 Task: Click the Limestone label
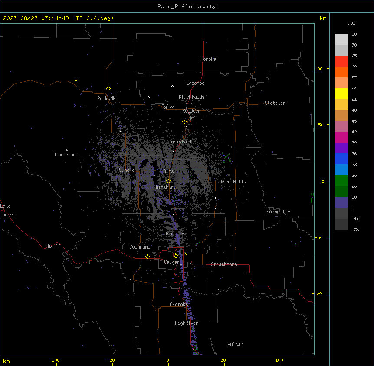66,155
